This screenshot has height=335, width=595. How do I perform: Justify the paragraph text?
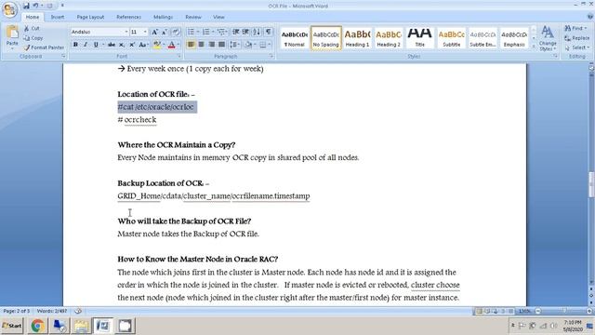pos(221,45)
